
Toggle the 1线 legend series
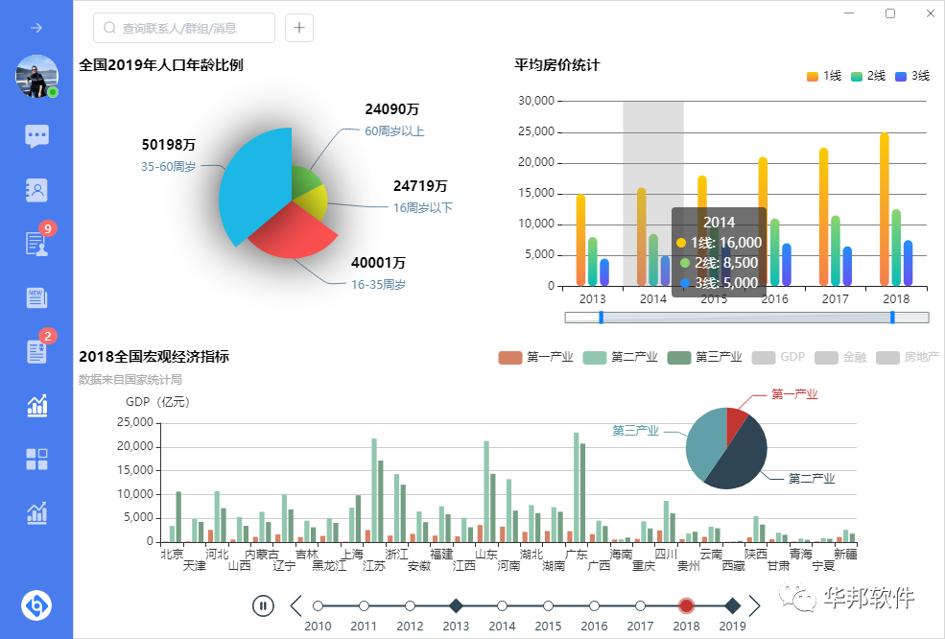click(823, 76)
